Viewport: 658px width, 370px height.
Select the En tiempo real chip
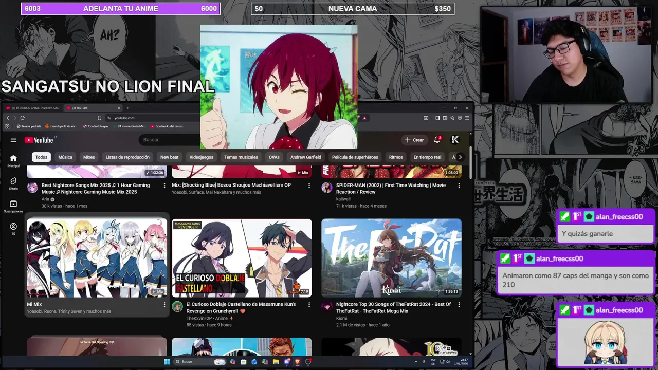[427, 157]
